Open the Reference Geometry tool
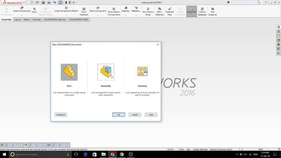This screenshot has width=281, height=158. tap(136, 10)
